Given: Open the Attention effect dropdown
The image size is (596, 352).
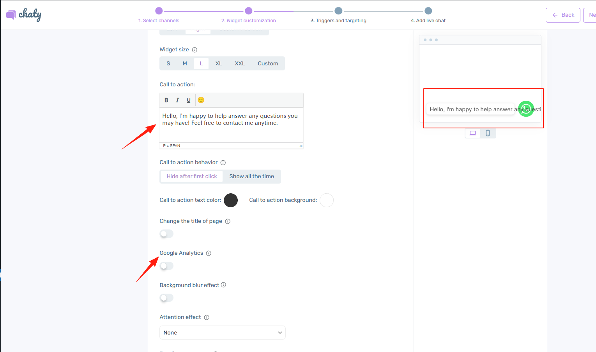Looking at the screenshot, I should 223,333.
